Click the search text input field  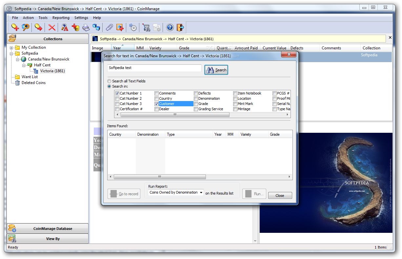[x=154, y=68]
